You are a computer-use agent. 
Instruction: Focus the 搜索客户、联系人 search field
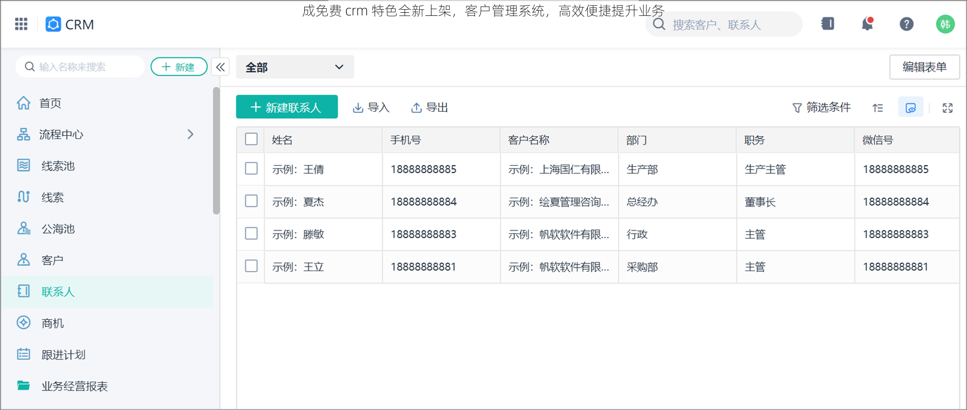coord(724,24)
